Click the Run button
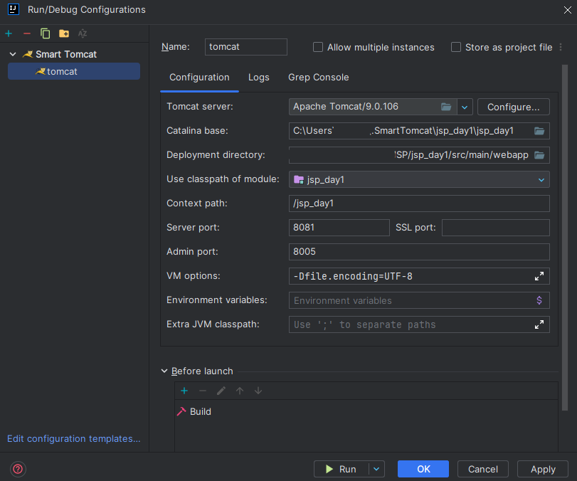 click(x=341, y=469)
